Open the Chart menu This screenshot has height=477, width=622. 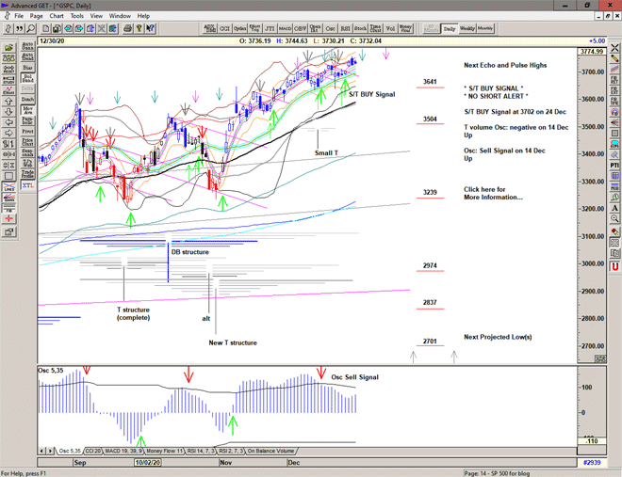pos(57,16)
